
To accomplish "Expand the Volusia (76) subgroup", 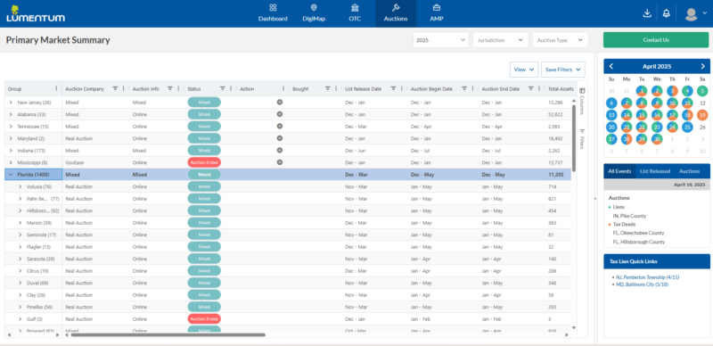I will pos(20,186).
